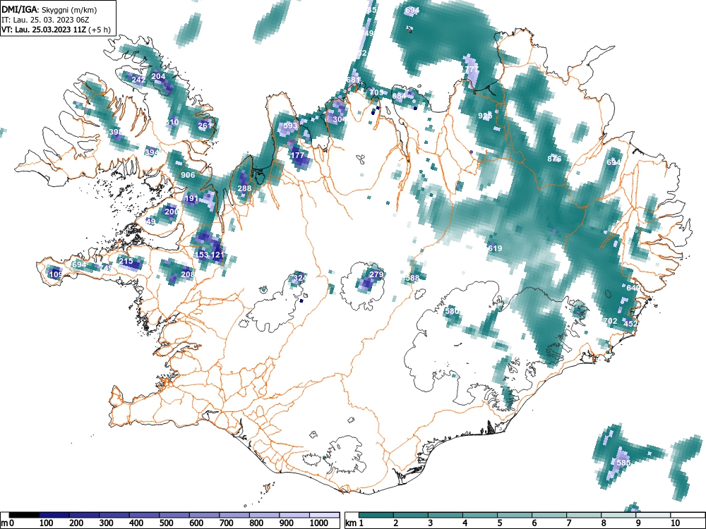The image size is (706, 529).
Task: Click the 153 visibility value
Action: click(202, 255)
